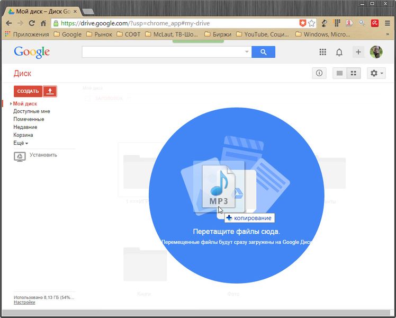
Task: Open Настройки storage settings link
Action: point(24,302)
